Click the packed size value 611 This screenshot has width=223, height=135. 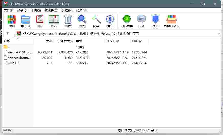click(x=70, y=63)
